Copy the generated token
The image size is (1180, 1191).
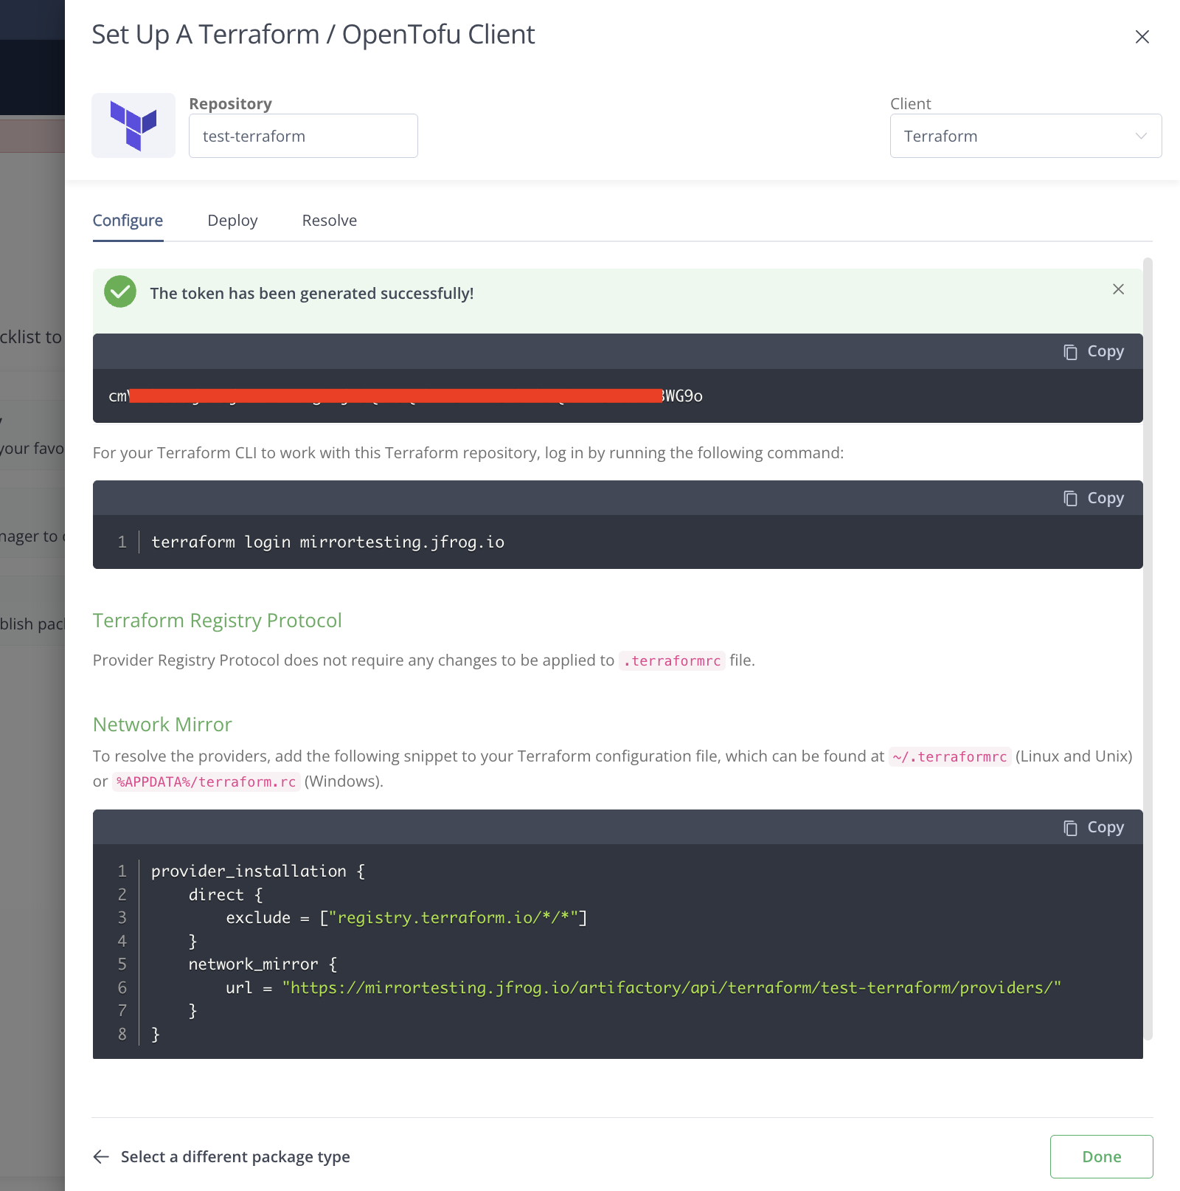click(x=1094, y=352)
